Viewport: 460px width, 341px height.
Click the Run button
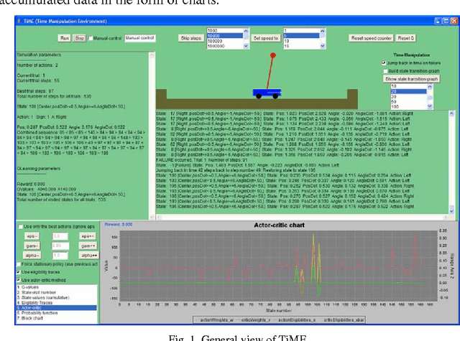pos(64,37)
